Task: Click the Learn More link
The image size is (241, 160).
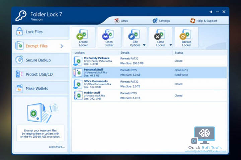Action: tap(57, 147)
